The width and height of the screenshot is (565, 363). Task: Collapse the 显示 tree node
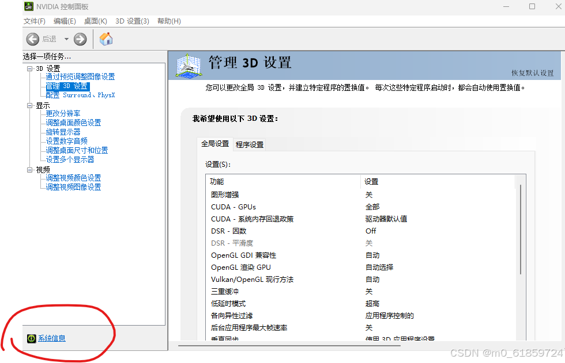tap(29, 105)
